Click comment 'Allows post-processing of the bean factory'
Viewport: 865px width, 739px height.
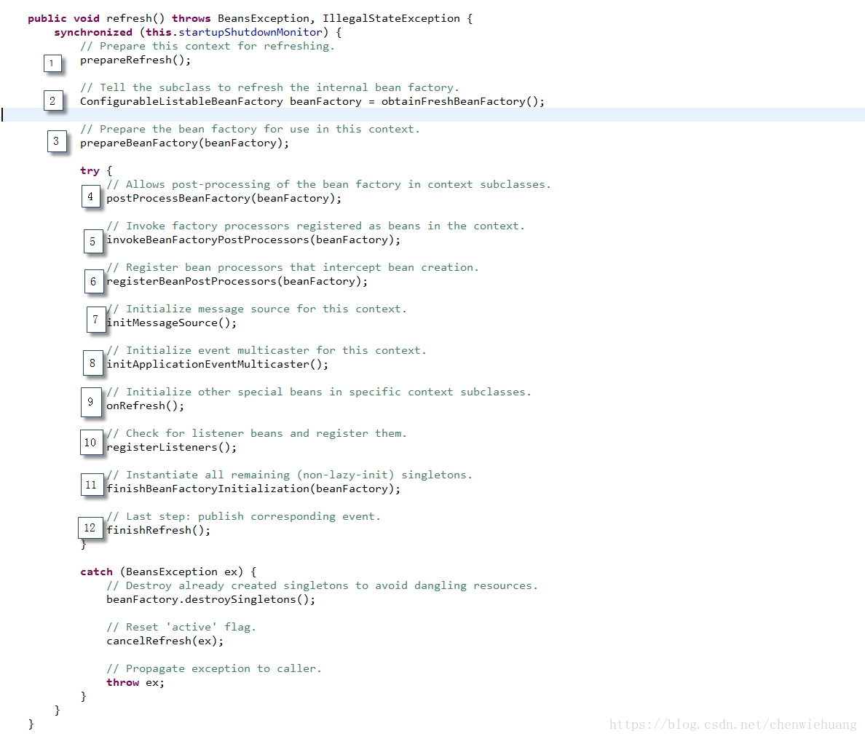pos(329,185)
